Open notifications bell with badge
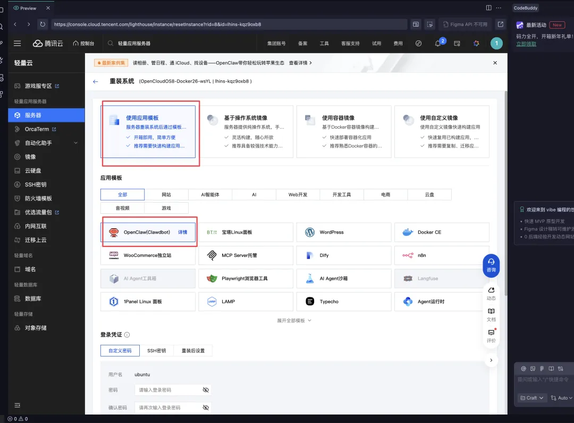574x423 pixels. 438,43
